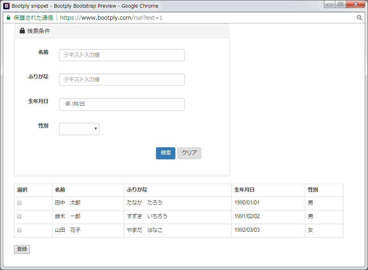Click the Bootply favicon in title bar
The image size is (368, 270).
point(6,6)
